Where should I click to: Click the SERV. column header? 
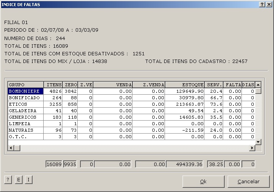[214, 84]
